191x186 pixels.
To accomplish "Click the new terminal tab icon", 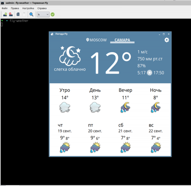I will (5, 14).
